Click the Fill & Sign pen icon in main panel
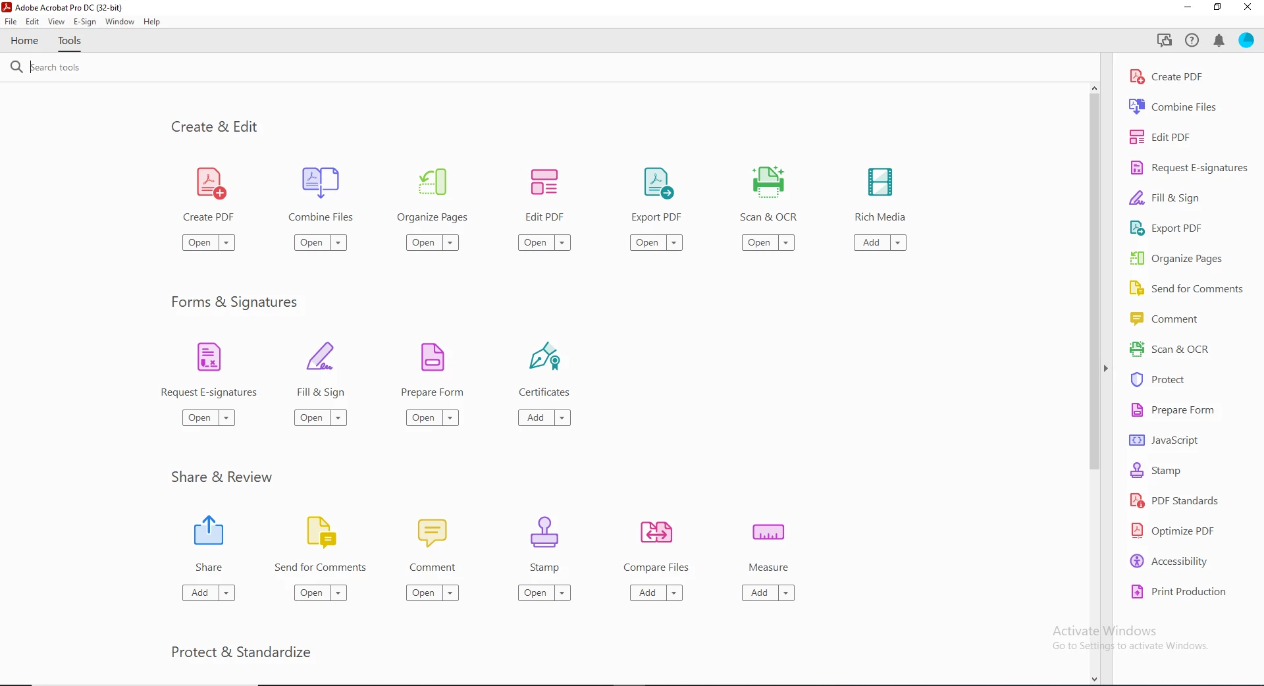Viewport: 1264px width, 686px height. (321, 357)
